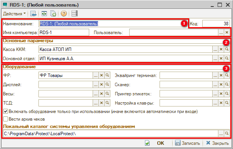Open help via question mark icon
Viewport: 233px width, 149px height.
(64, 14)
